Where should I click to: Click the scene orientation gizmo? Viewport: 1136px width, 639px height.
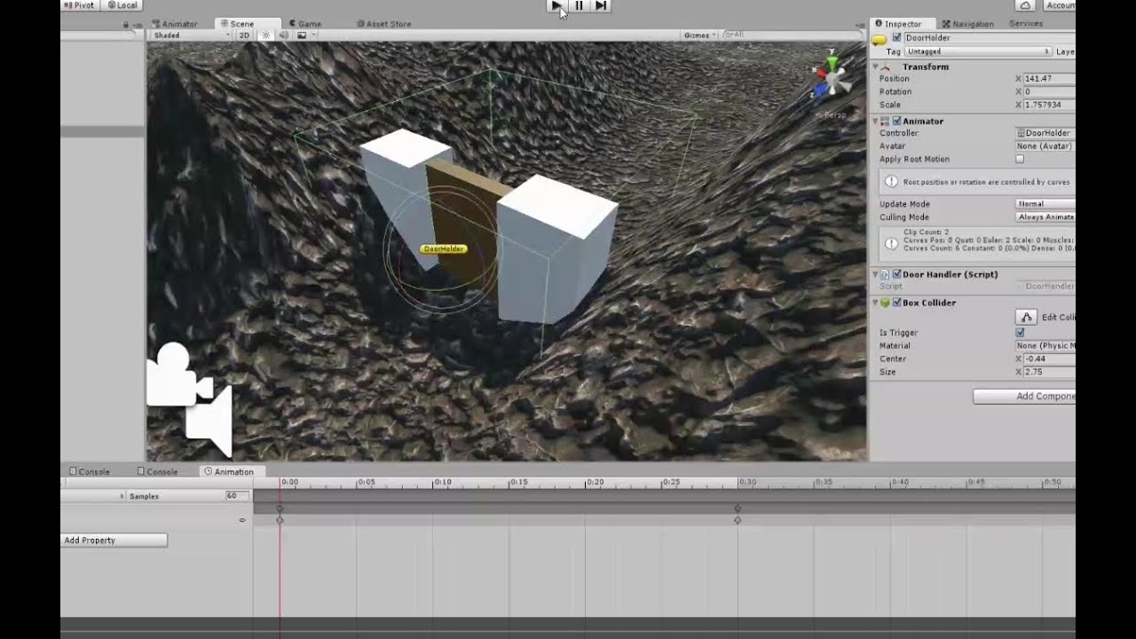[x=831, y=78]
